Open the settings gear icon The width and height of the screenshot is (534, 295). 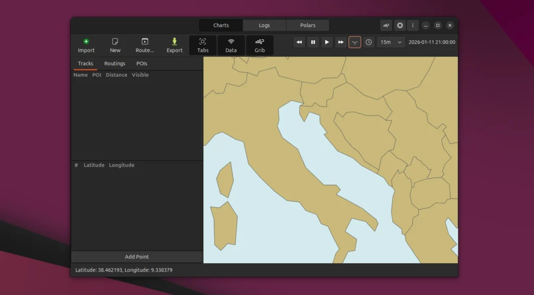tap(400, 25)
